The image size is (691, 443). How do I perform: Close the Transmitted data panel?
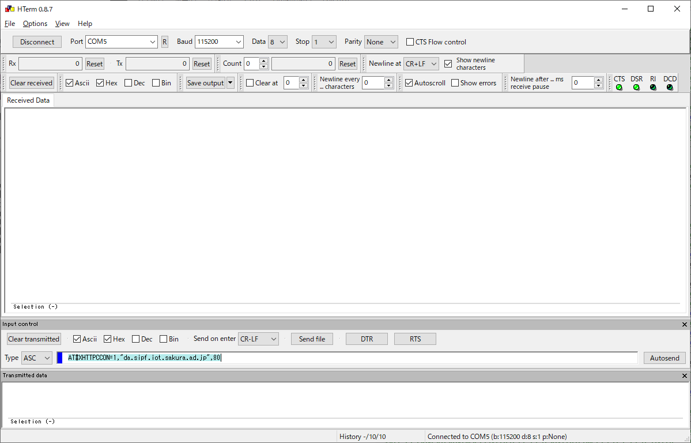(x=684, y=376)
